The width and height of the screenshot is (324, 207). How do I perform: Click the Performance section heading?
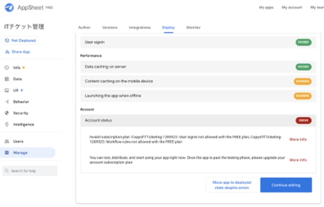91,56
